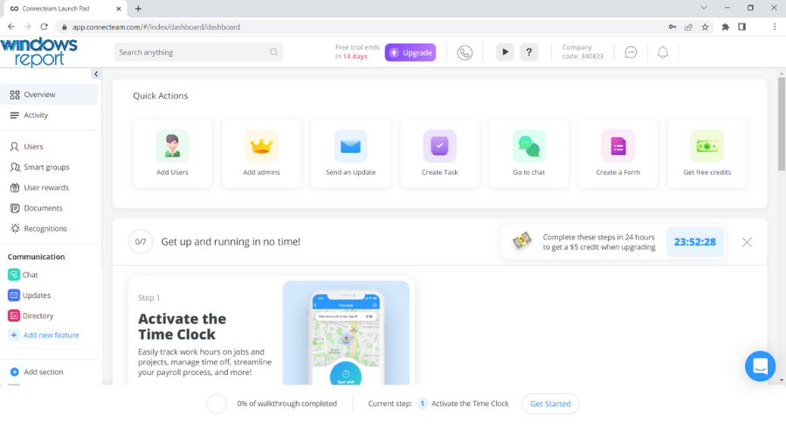This screenshot has width=786, height=437.
Task: Open the Add admins crown icon
Action: [x=261, y=146]
